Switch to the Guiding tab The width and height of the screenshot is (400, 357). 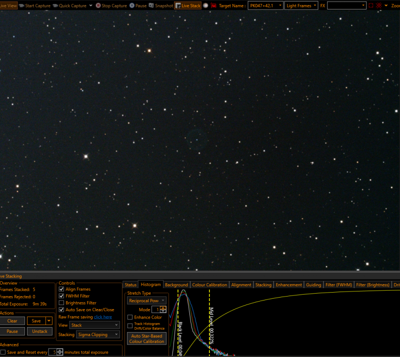pyautogui.click(x=313, y=285)
